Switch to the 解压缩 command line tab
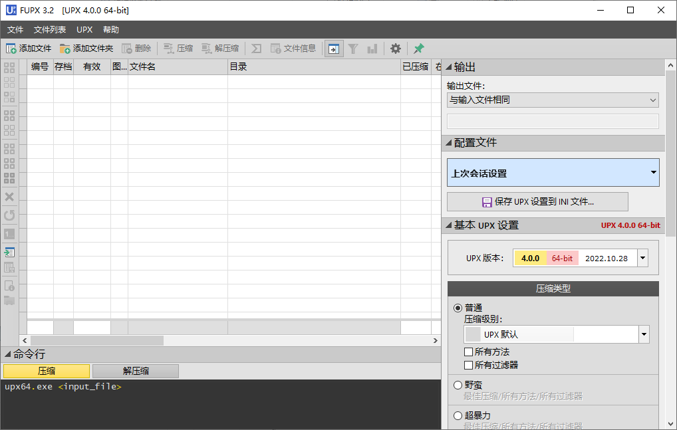Image resolution: width=677 pixels, height=430 pixels. click(136, 371)
